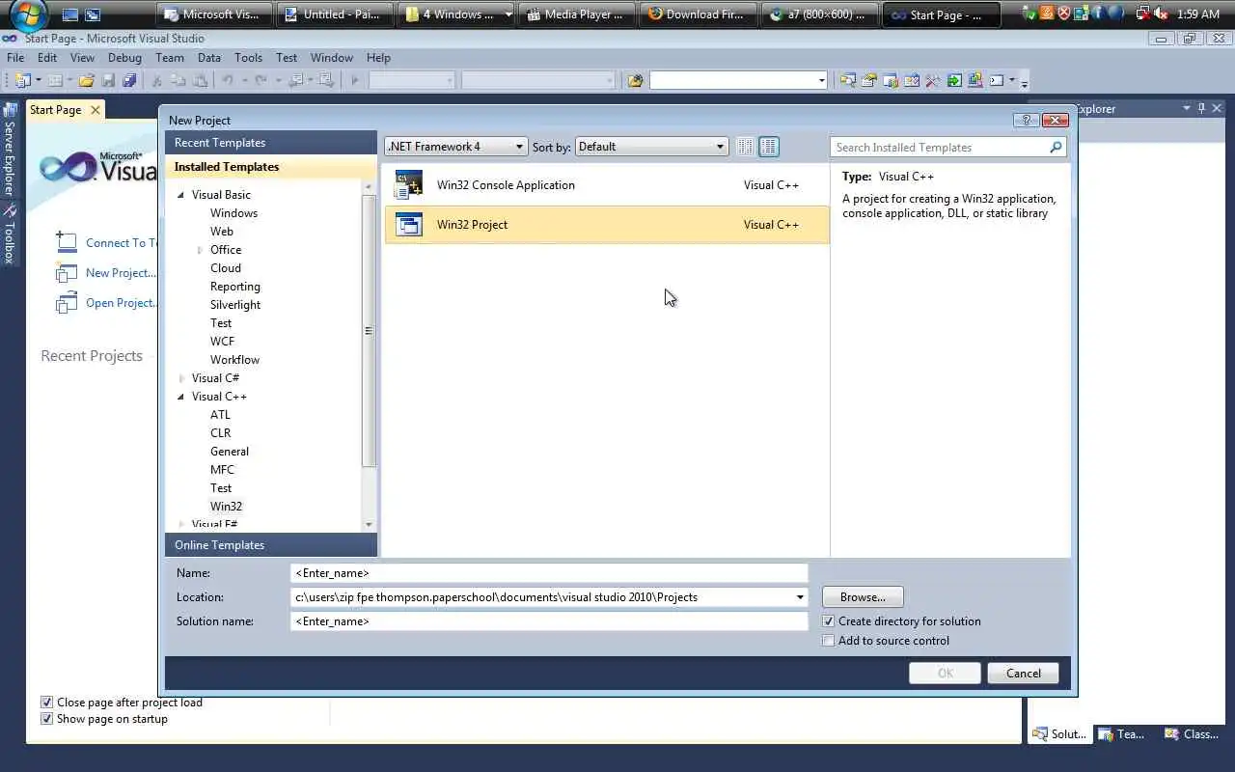Open the Recent Templates section
1235x772 pixels.
click(271, 143)
